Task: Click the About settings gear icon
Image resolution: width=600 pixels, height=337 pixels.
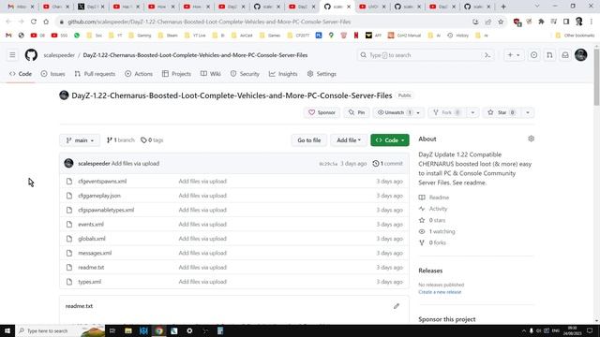Action: point(531,139)
